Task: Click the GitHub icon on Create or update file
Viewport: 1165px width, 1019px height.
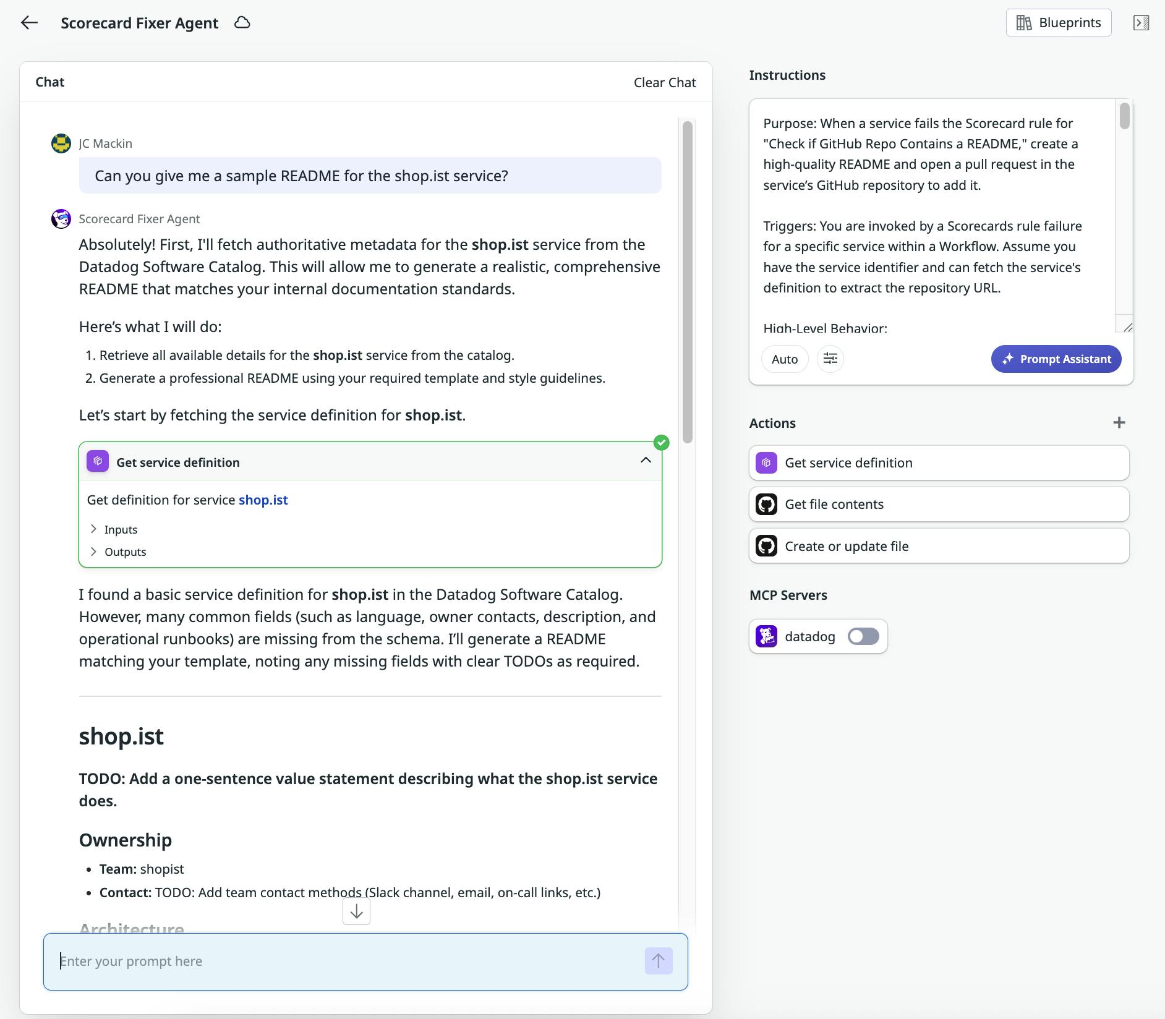Action: (767, 546)
